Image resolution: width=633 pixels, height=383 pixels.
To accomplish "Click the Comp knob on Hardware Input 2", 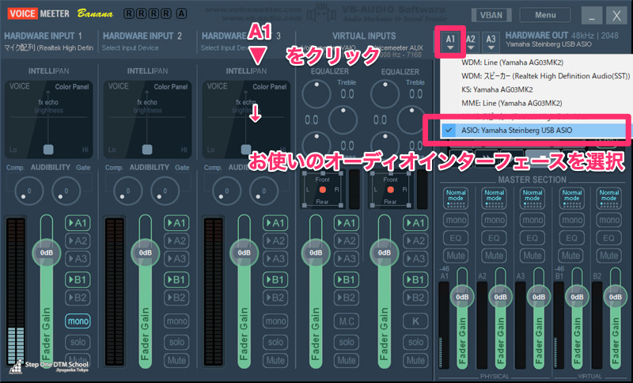I will pos(127,191).
